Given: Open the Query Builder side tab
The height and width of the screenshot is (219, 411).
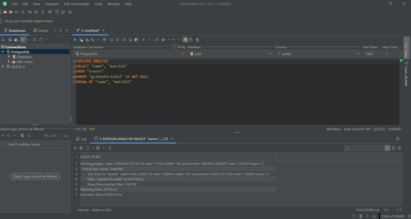Looking at the screenshot, I should (x=406, y=74).
